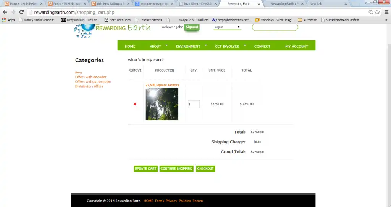Screen dimensions: 391x207
Task: Close the active Rewarding Earth tab
Action: click(x=259, y=4)
